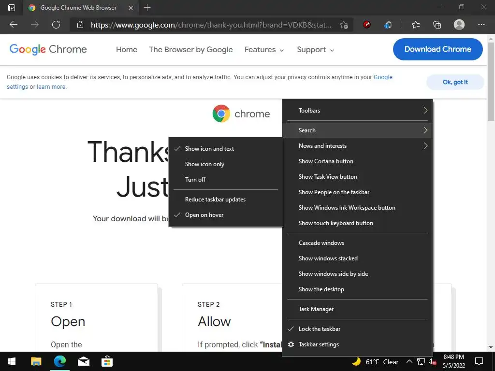Choose Show windows stacked

click(x=357, y=258)
